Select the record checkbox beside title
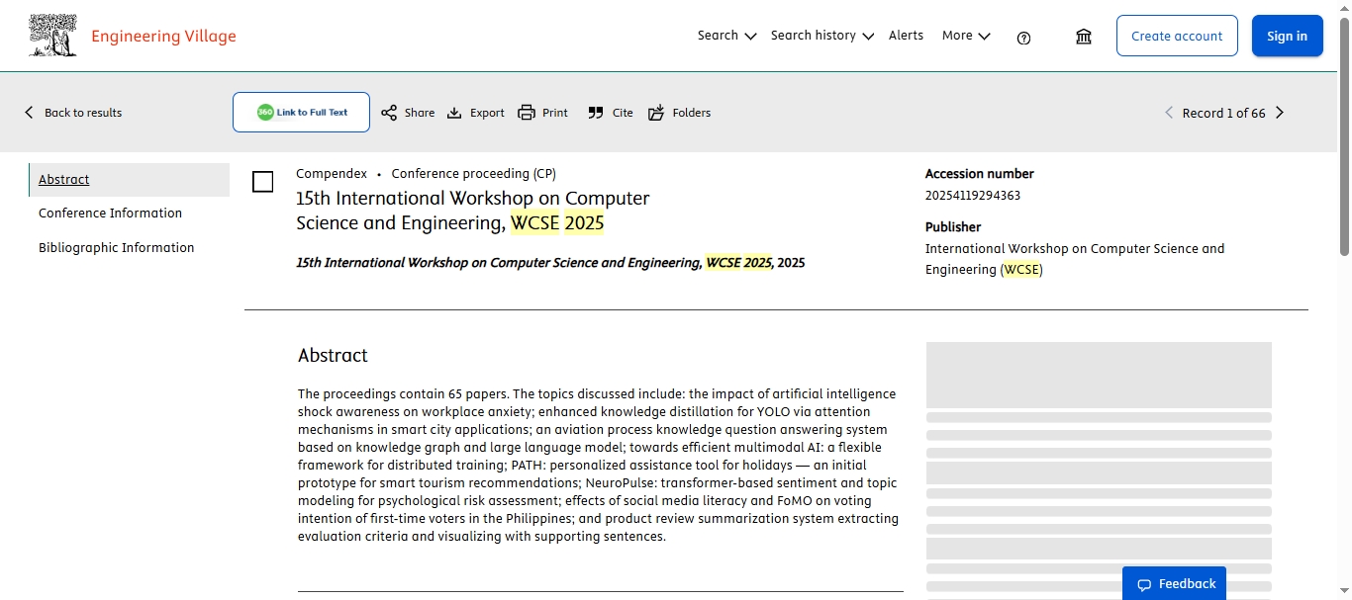 click(263, 182)
